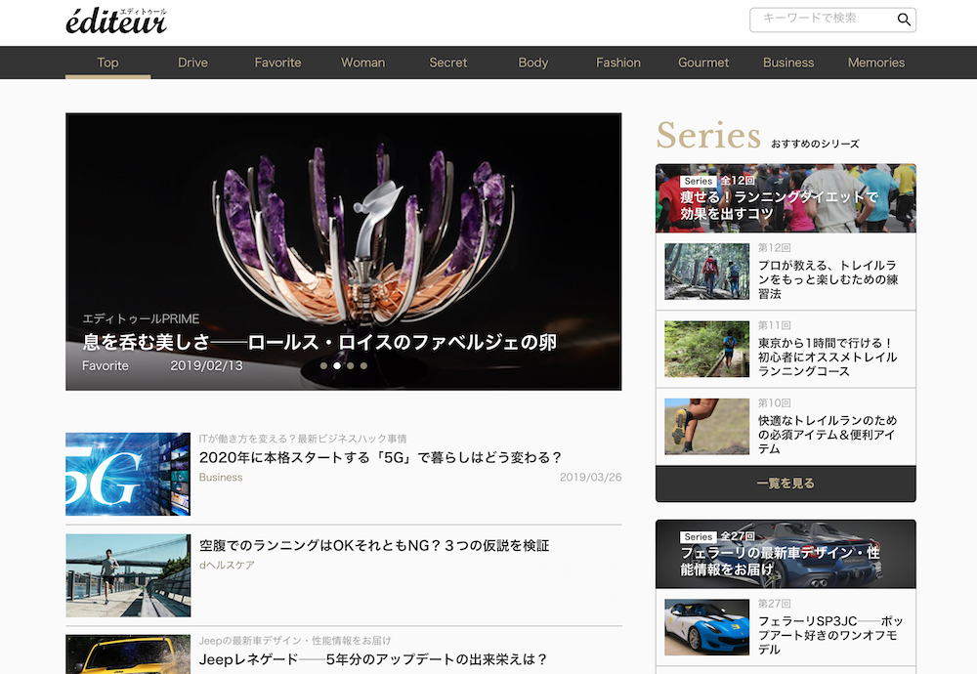Click the おすすめのシリーズ subtitle text
This screenshot has height=674, width=977.
pyautogui.click(x=815, y=144)
